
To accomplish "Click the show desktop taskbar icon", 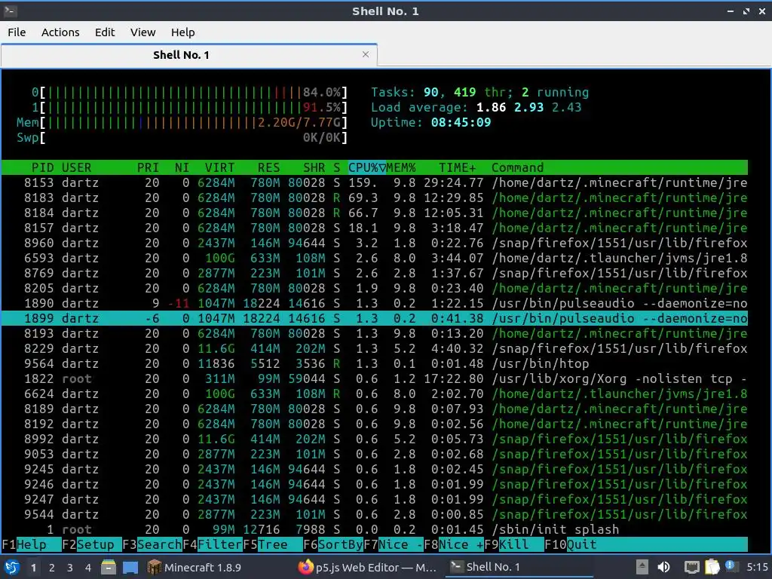I will point(130,567).
